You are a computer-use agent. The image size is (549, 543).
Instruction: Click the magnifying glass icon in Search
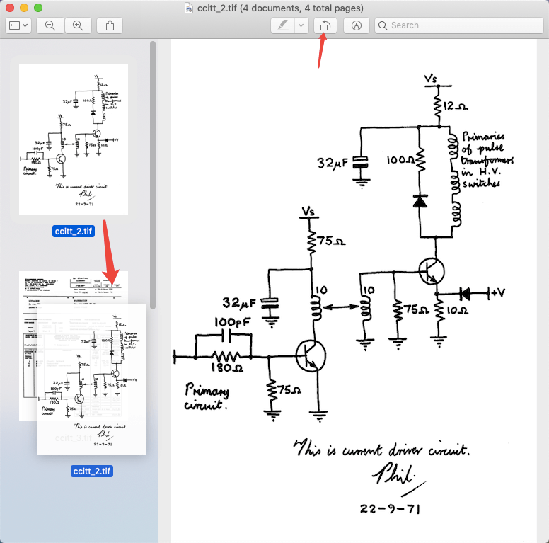tap(383, 25)
